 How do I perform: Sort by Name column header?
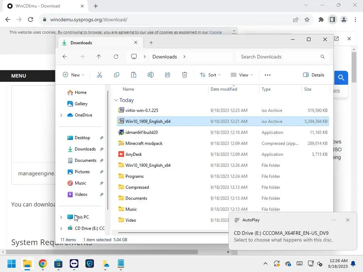coord(161,89)
